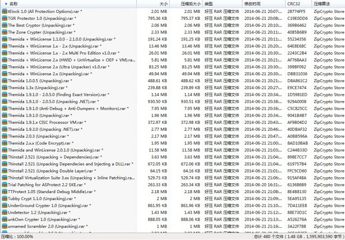Sort by the 压缩后大小 column header
This screenshot has width=345, height=240.
click(x=186, y=4)
